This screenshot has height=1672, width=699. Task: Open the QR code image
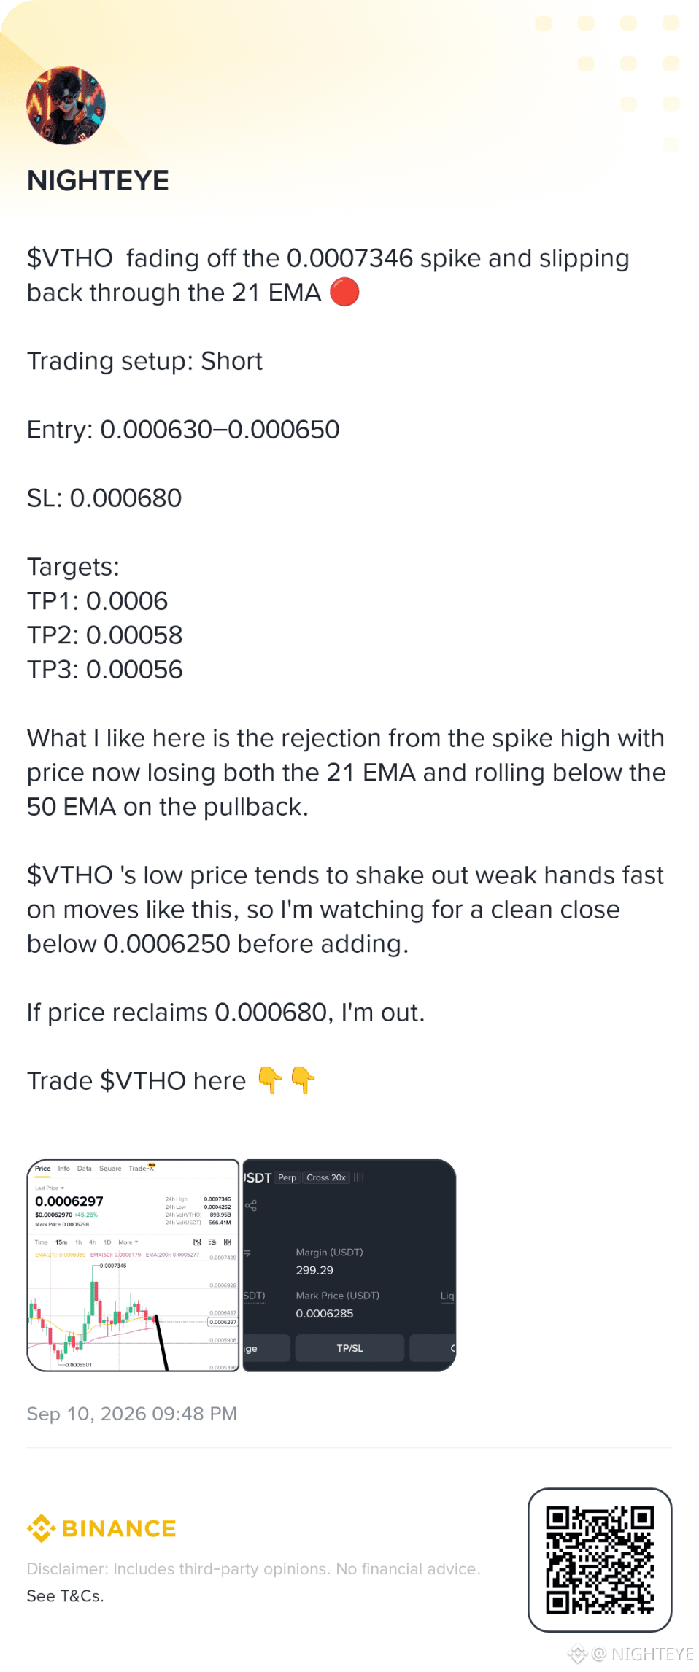pyautogui.click(x=600, y=1560)
